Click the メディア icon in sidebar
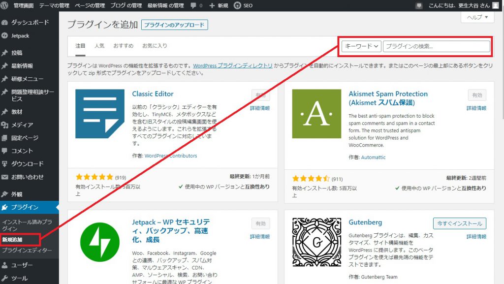 click(4, 125)
